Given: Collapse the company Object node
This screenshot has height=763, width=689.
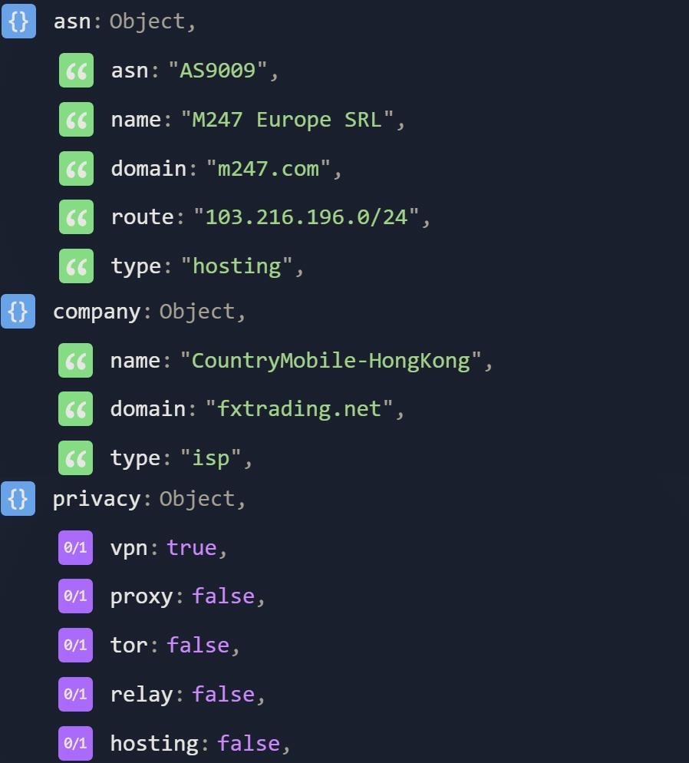Looking at the screenshot, I should point(97,312).
